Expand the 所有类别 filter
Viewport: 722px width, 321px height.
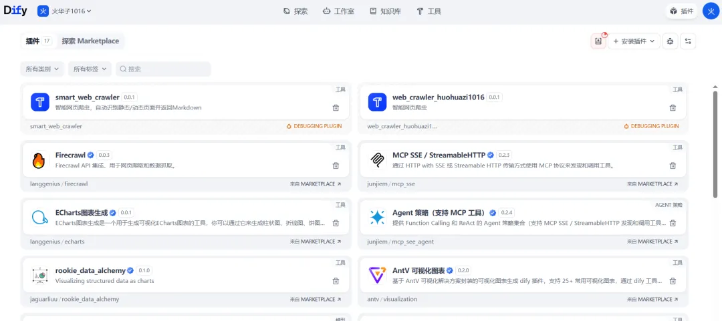coord(42,69)
